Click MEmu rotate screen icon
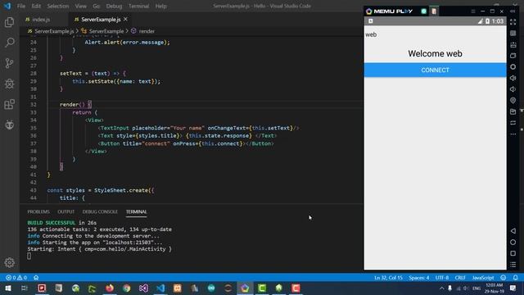 [x=513, y=123]
